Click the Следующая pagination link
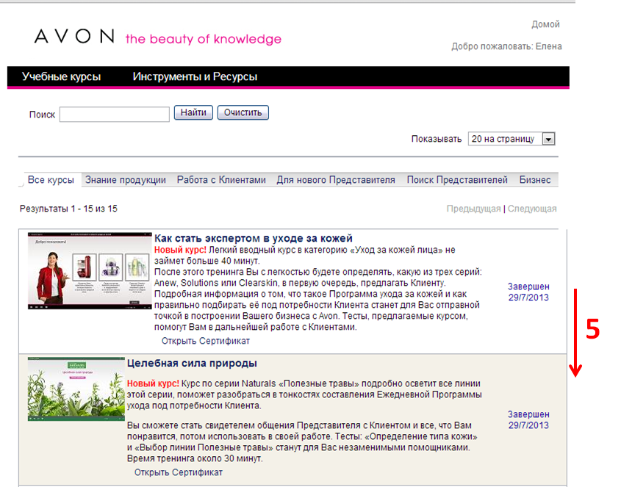 pos(532,209)
